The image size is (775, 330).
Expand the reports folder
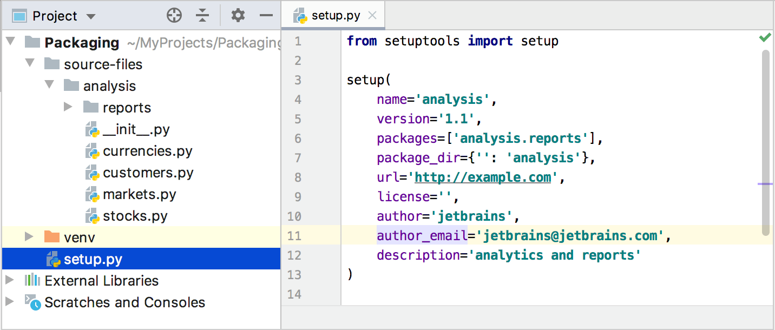(67, 107)
